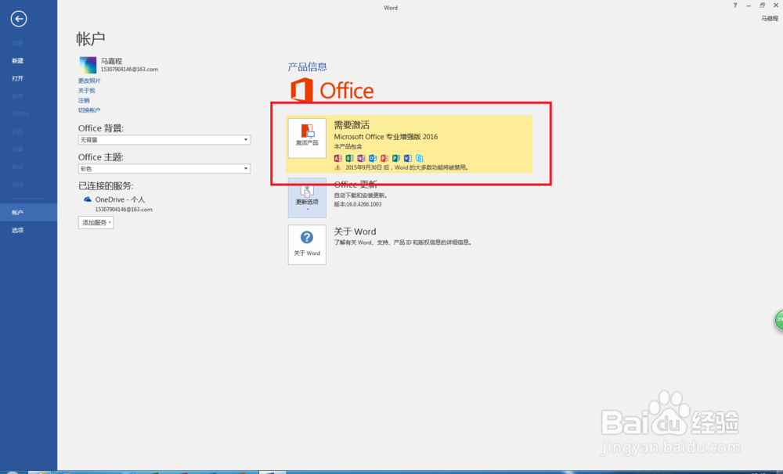Click the 激活产品 activation icon

click(x=307, y=137)
